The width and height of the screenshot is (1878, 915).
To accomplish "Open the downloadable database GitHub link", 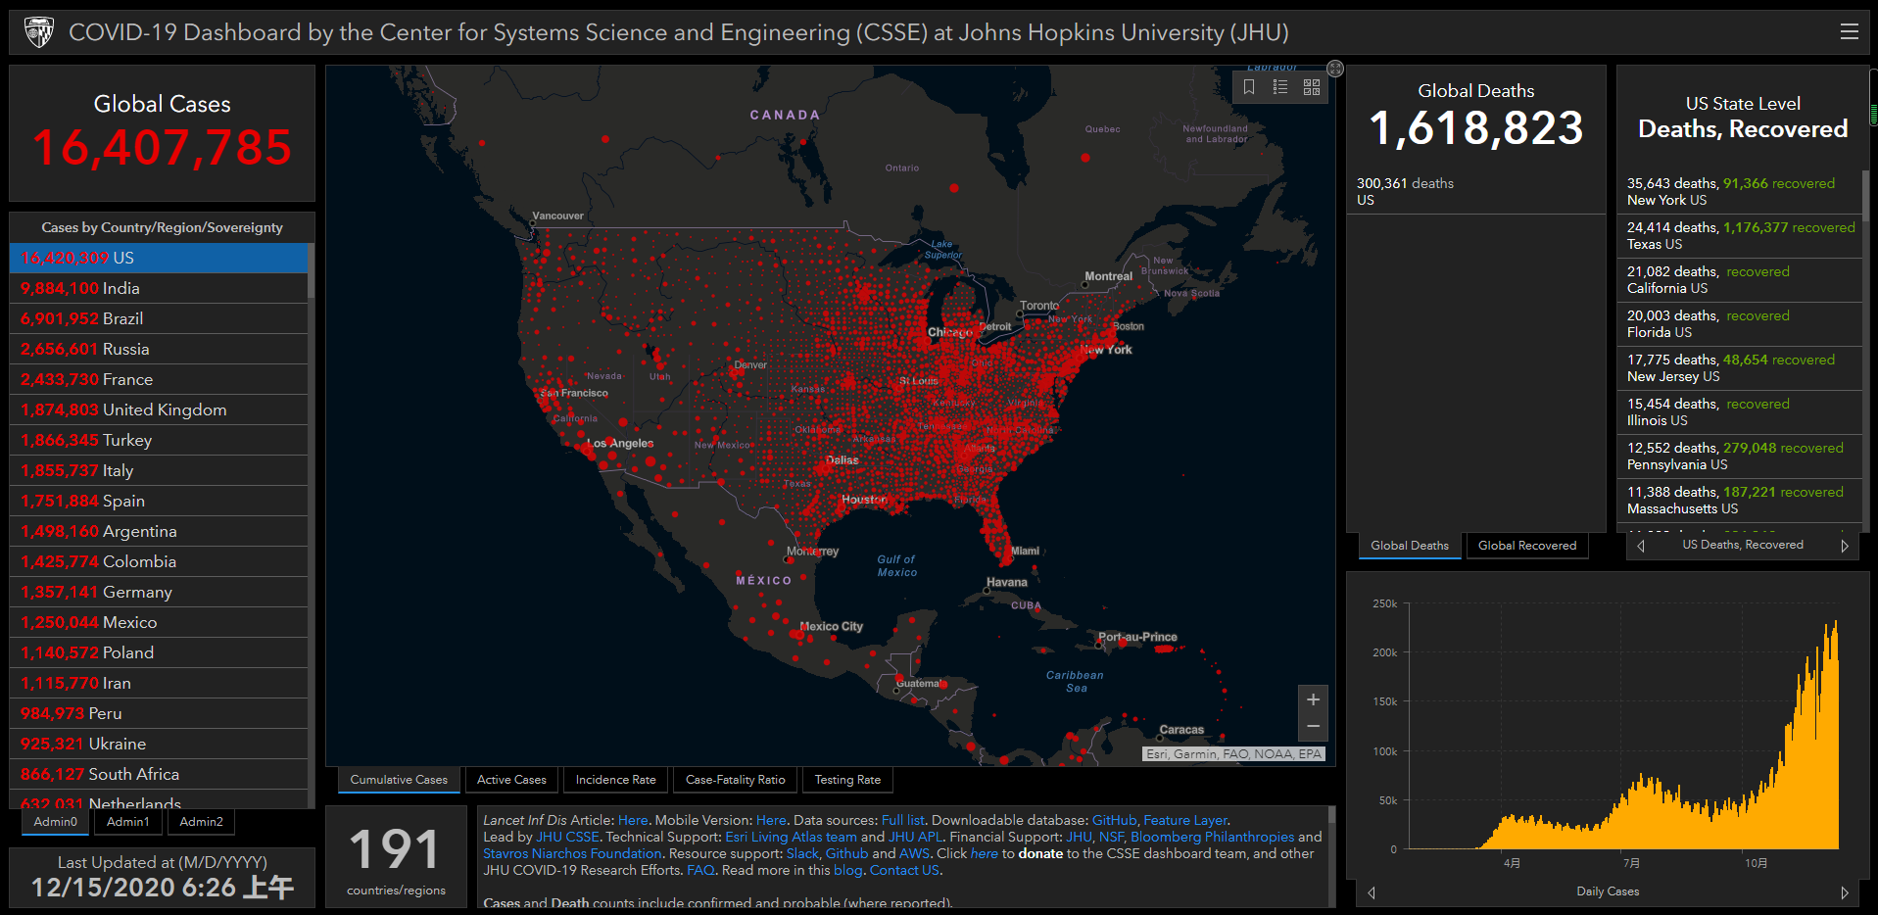I will coord(1114,820).
